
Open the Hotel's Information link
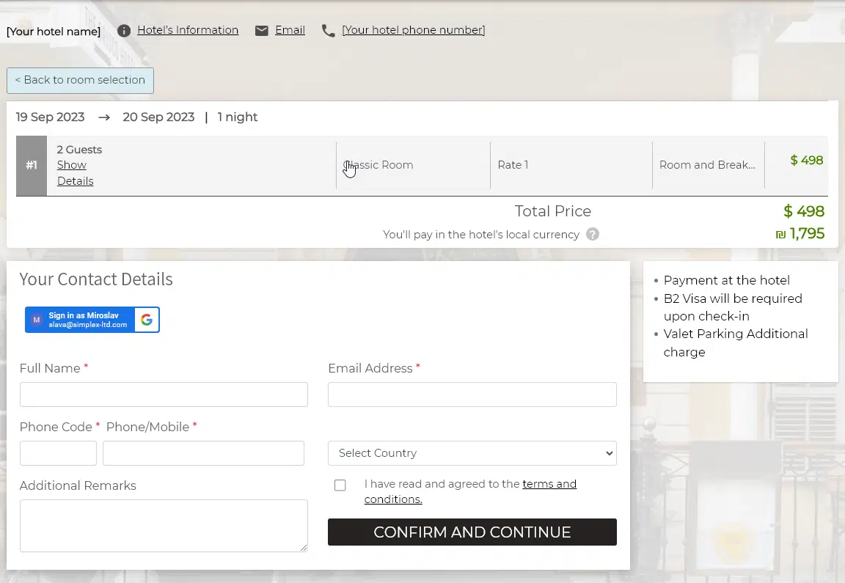pyautogui.click(x=188, y=30)
